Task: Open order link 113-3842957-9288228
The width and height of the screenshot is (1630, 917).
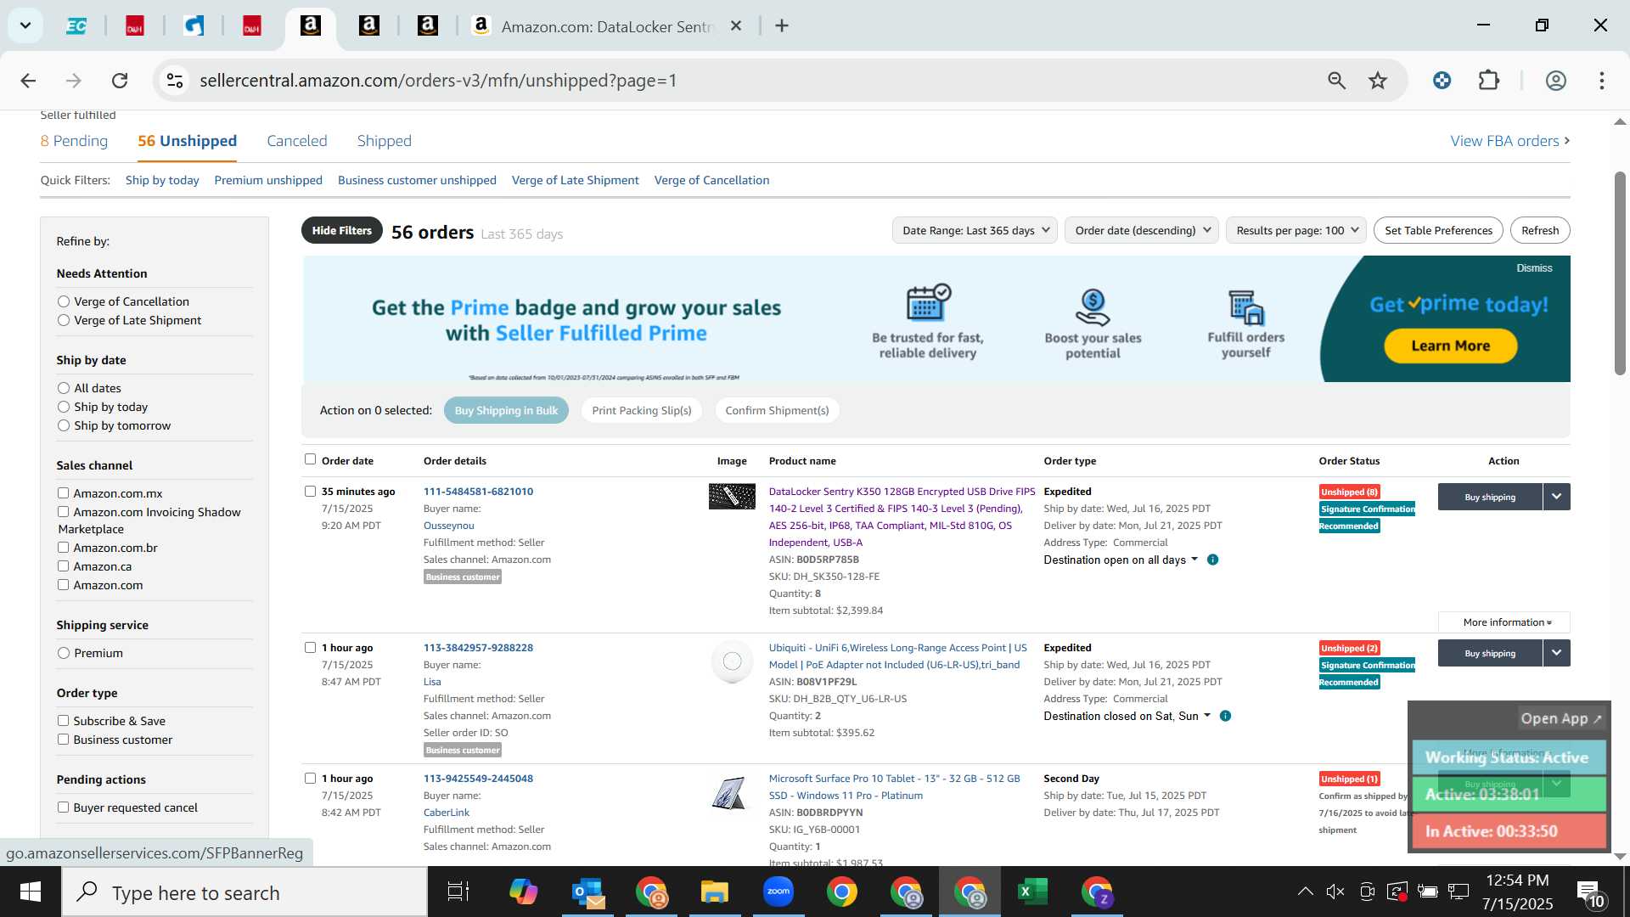Action: tap(478, 648)
